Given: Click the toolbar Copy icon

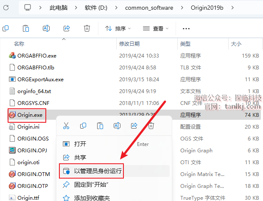Looking at the screenshot, I should 6,28.
